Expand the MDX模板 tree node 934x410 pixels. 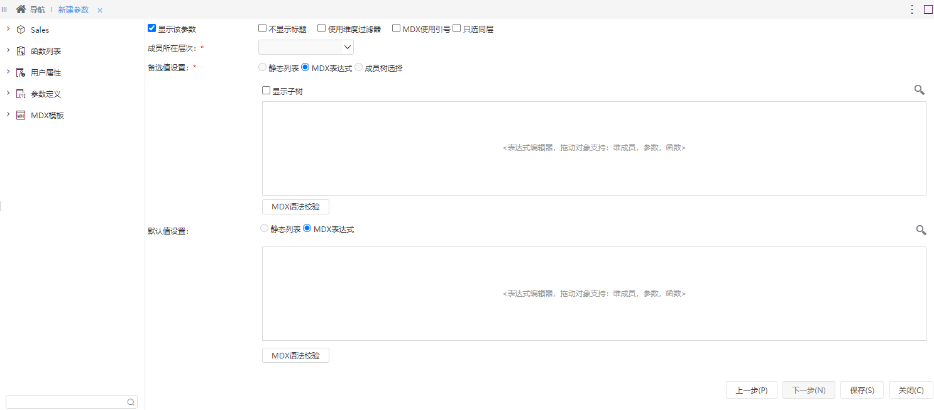[8, 114]
